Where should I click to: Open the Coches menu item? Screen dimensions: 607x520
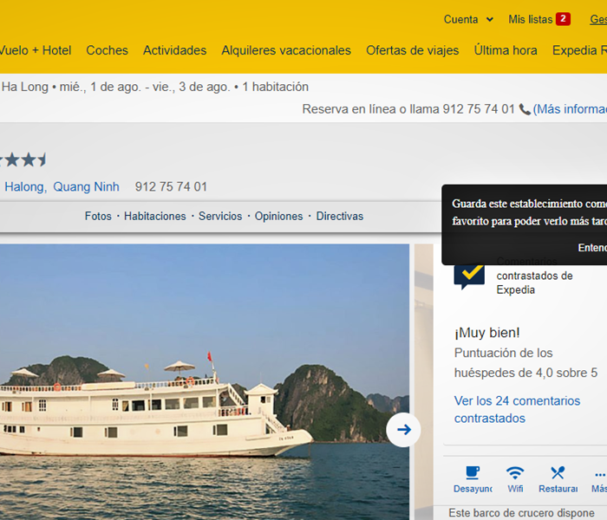coord(107,50)
